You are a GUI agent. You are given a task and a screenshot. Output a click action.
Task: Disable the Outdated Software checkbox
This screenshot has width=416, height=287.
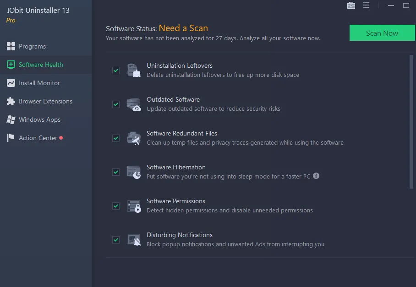pyautogui.click(x=116, y=104)
